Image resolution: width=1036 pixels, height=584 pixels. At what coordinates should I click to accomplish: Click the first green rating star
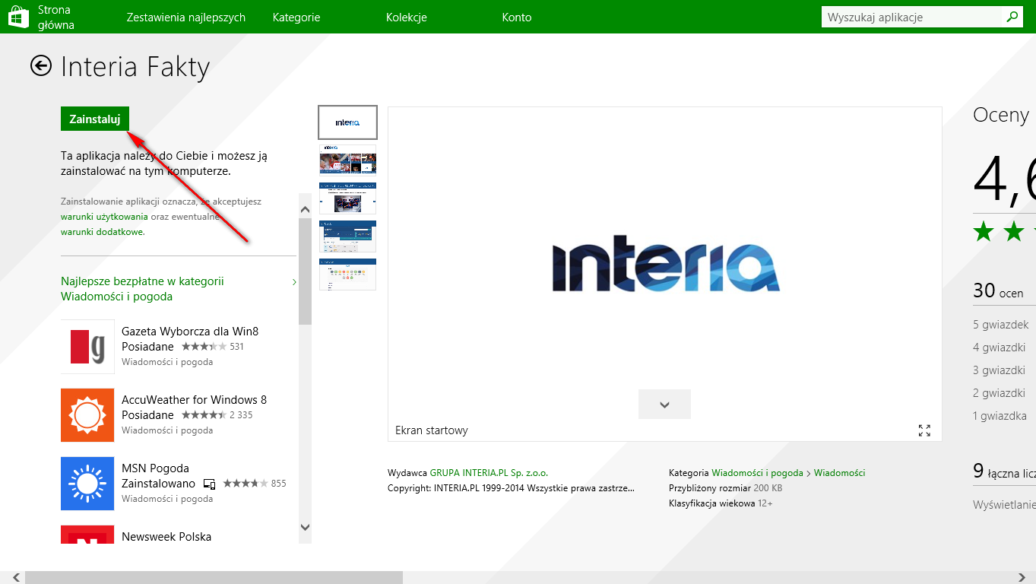click(x=984, y=231)
